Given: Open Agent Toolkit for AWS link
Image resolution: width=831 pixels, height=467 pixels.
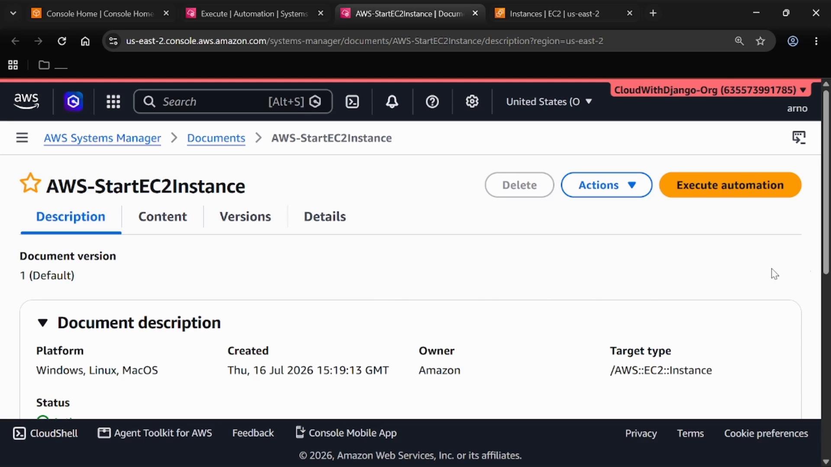Looking at the screenshot, I should point(155,433).
